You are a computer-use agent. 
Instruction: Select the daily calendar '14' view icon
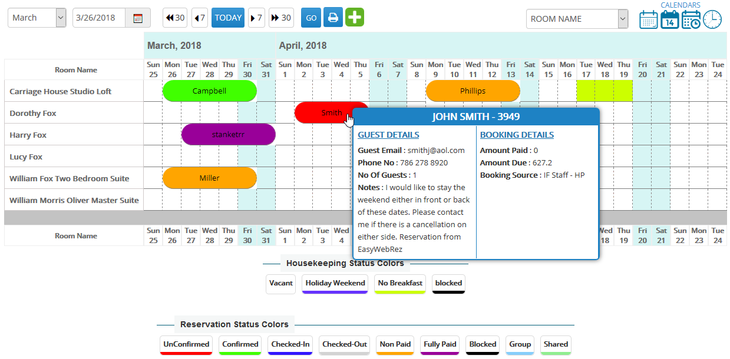coord(669,19)
